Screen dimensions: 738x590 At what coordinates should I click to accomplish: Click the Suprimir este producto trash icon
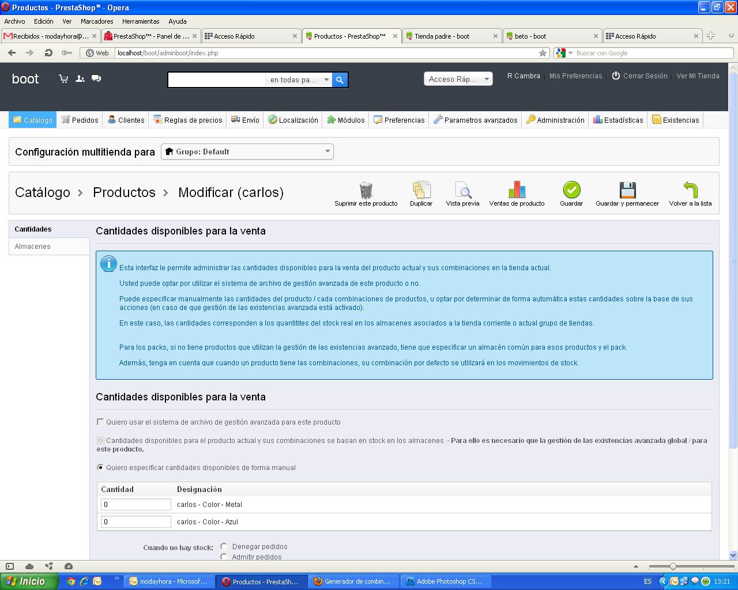[x=366, y=190]
